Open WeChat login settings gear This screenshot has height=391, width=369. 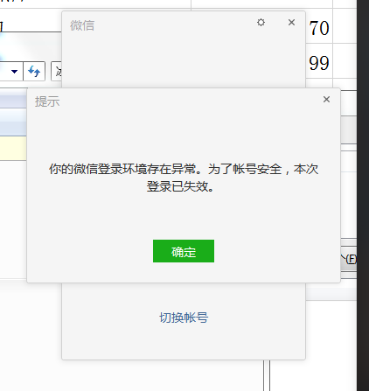(x=261, y=23)
